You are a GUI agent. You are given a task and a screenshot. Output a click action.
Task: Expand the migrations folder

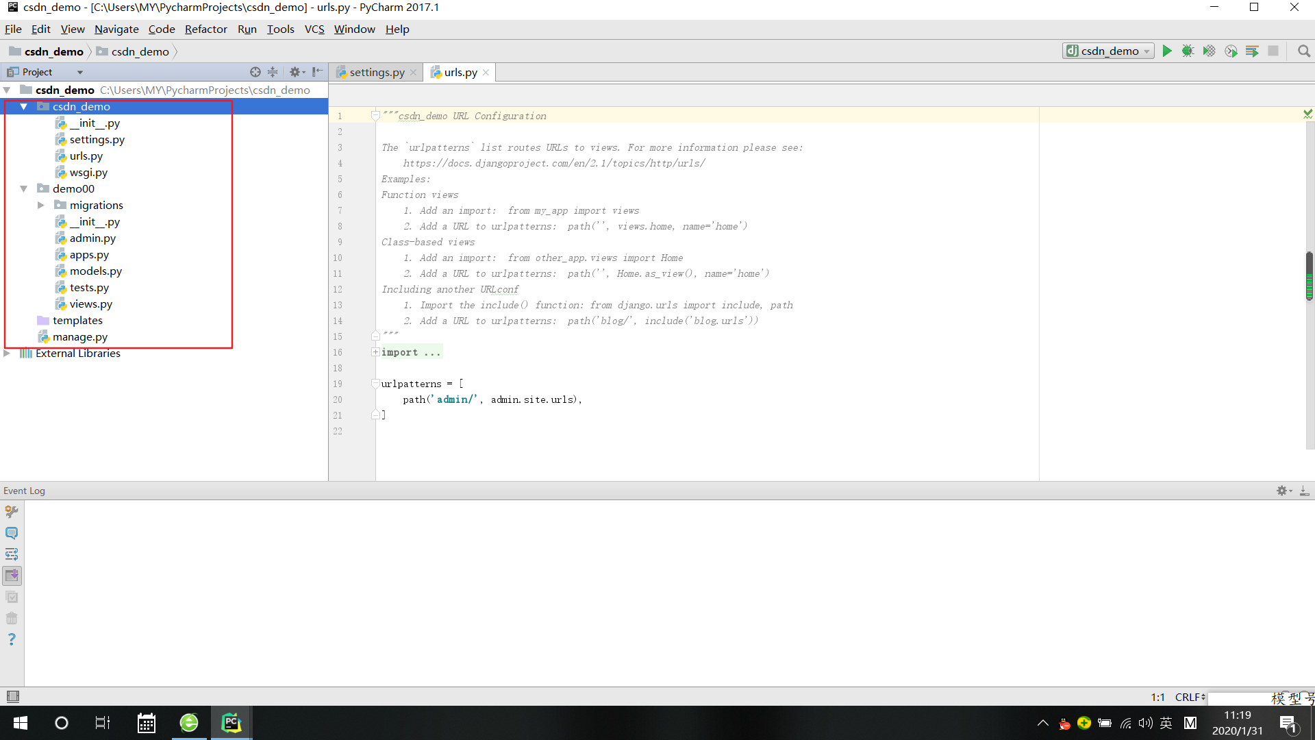tap(40, 206)
